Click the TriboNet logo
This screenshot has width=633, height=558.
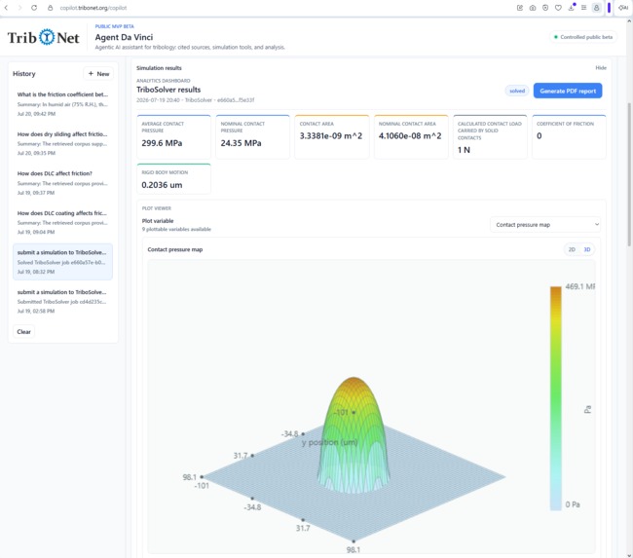[x=44, y=38]
